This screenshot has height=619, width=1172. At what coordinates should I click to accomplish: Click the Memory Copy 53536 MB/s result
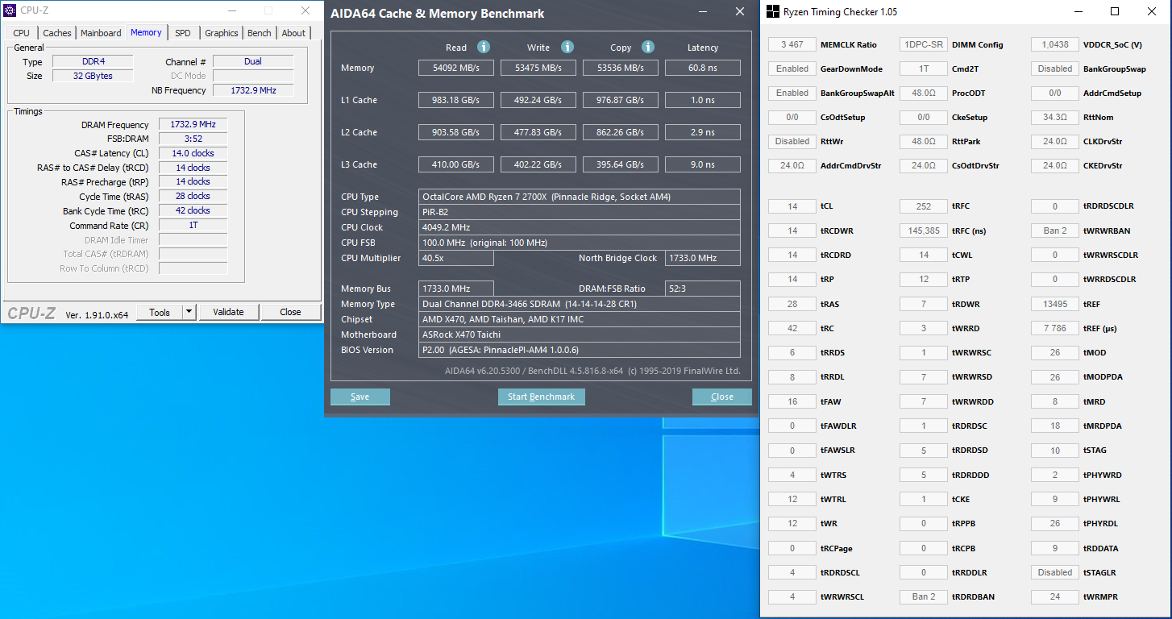pos(621,68)
